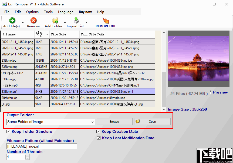Increase Number of Threads with the up stepper
The width and height of the screenshot is (233, 163).
[27, 155]
